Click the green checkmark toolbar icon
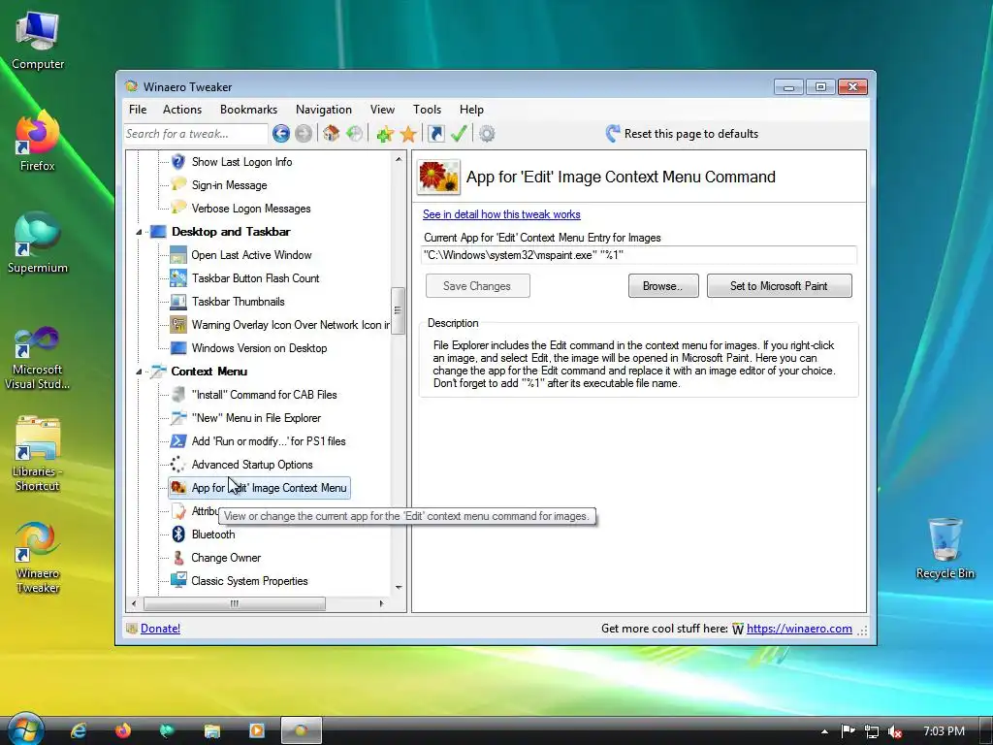The image size is (993, 745). click(459, 134)
